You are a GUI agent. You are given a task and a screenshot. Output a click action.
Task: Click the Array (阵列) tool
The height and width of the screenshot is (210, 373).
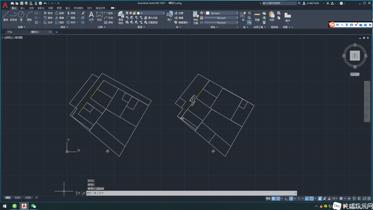pyautogui.click(x=71, y=22)
